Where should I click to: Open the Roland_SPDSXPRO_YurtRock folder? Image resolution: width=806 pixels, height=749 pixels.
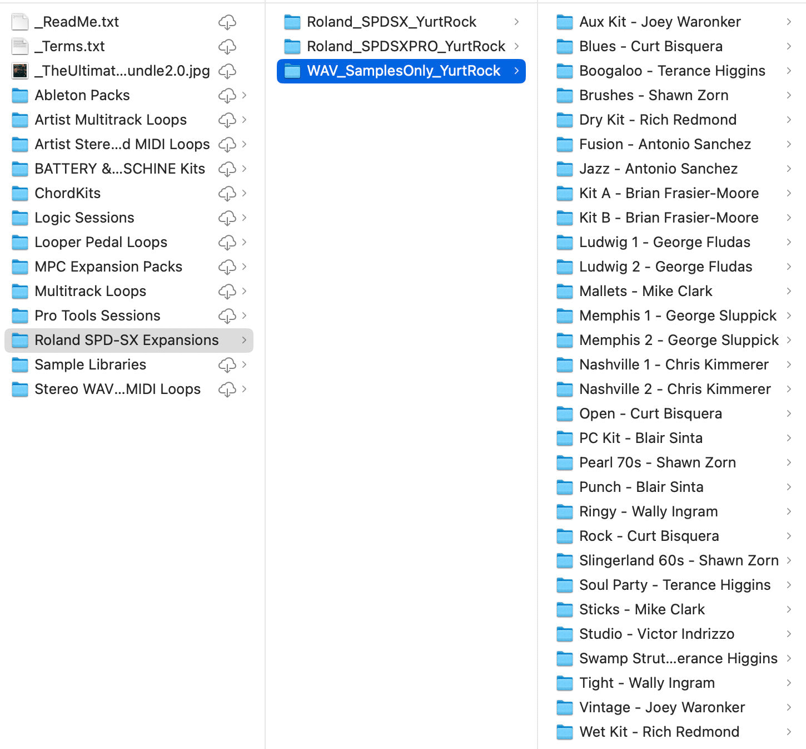click(x=401, y=46)
